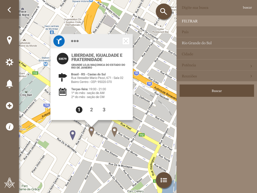Open the País filter field
257x193 pixels.
[217, 32]
